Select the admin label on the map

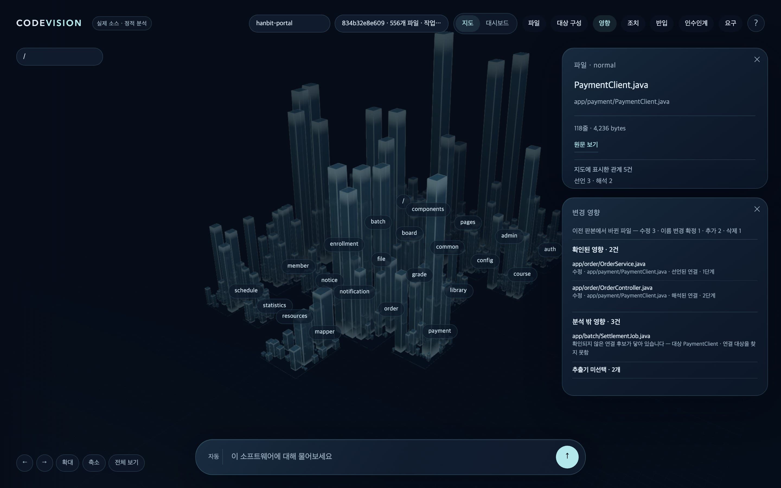(509, 236)
